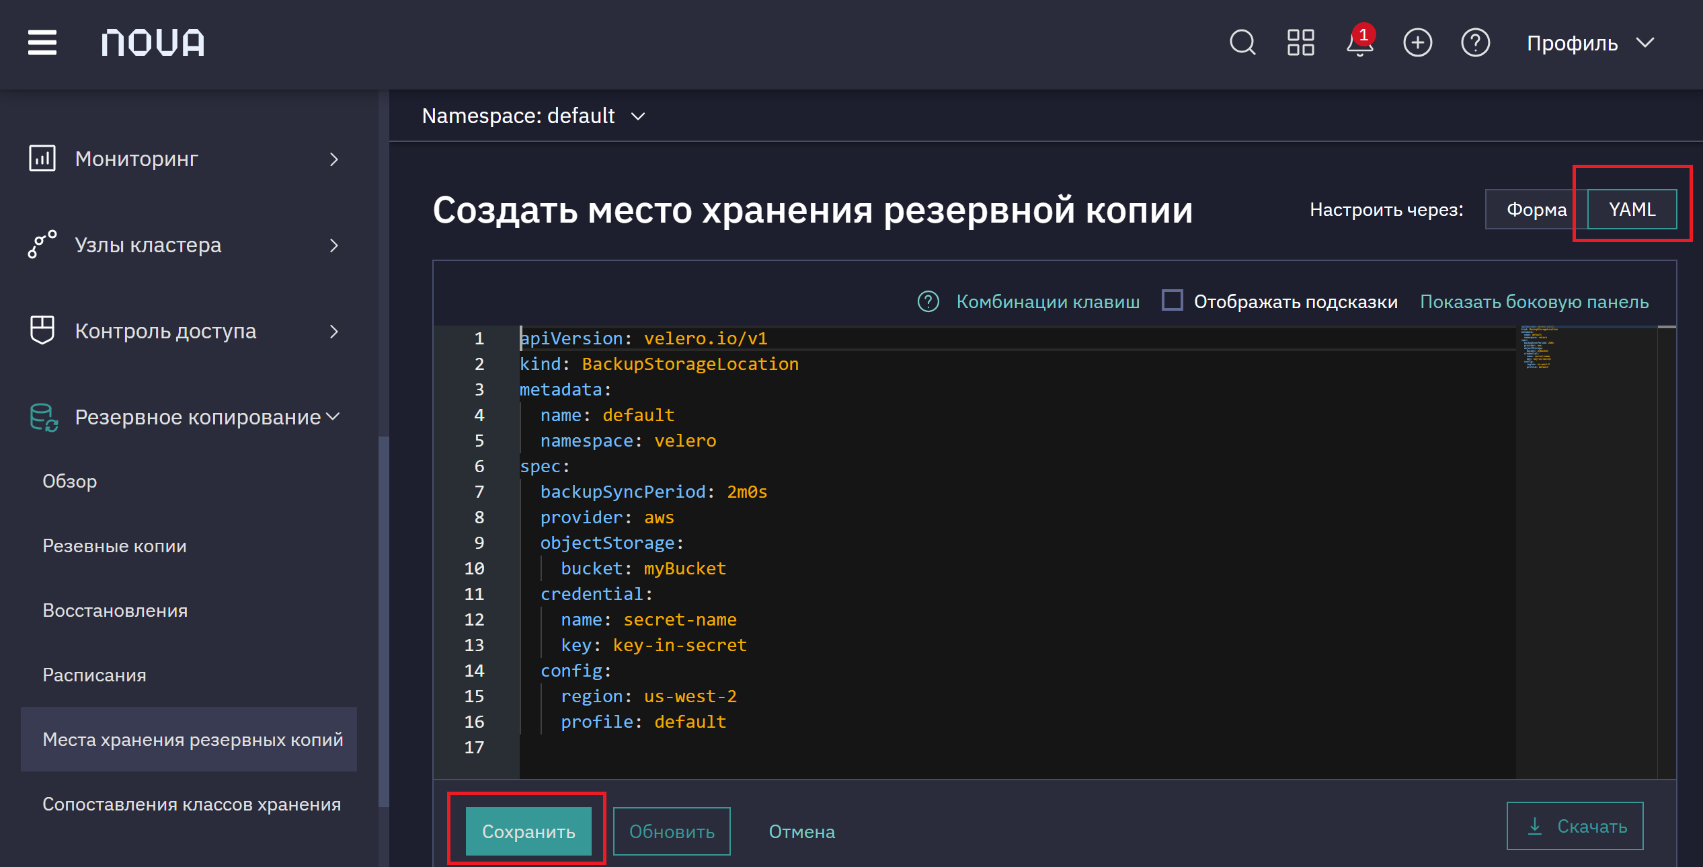Image resolution: width=1703 pixels, height=867 pixels.
Task: Click the Узлы кластера nodes icon
Action: [x=42, y=245]
